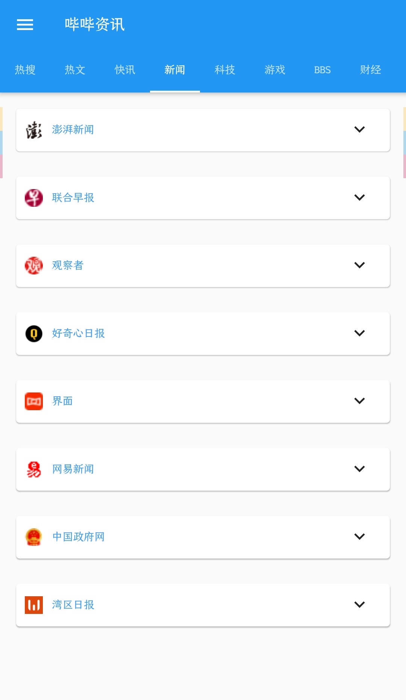
Task: Open the 网易新闻 news source link
Action: click(x=73, y=469)
